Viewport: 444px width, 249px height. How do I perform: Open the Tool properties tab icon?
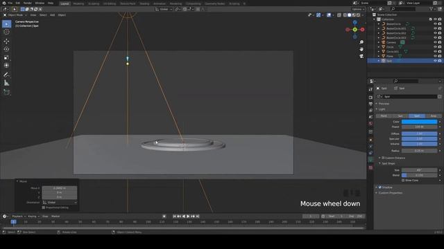[x=370, y=89]
